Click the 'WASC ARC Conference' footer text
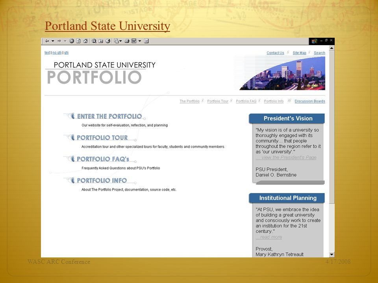The image size is (378, 283). pyautogui.click(x=59, y=262)
